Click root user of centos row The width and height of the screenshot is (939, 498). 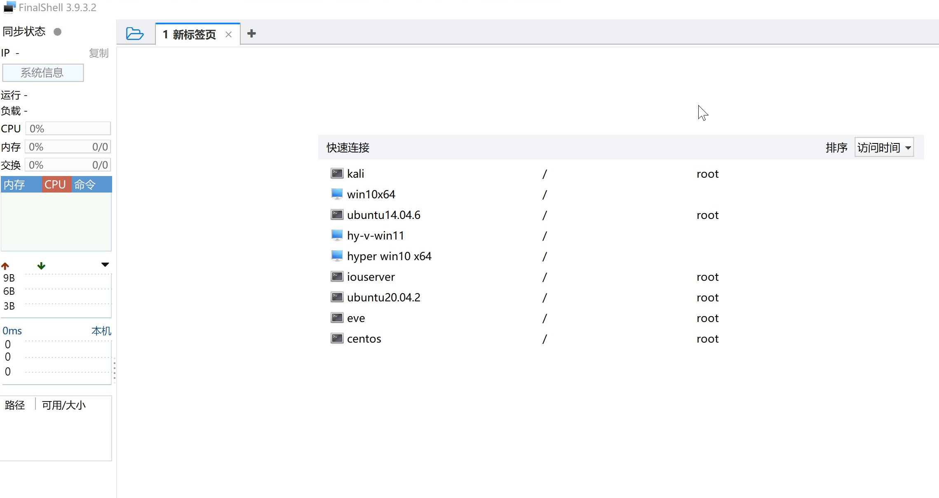tap(707, 339)
